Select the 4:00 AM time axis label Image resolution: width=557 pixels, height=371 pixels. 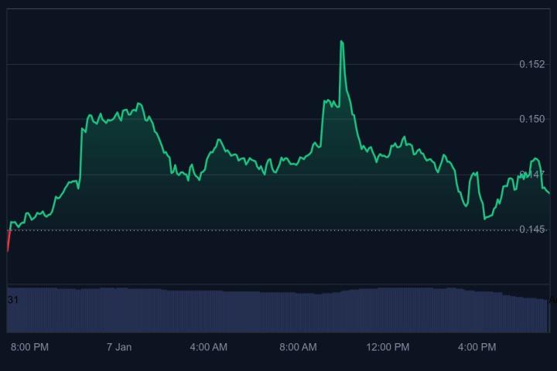tap(209, 347)
